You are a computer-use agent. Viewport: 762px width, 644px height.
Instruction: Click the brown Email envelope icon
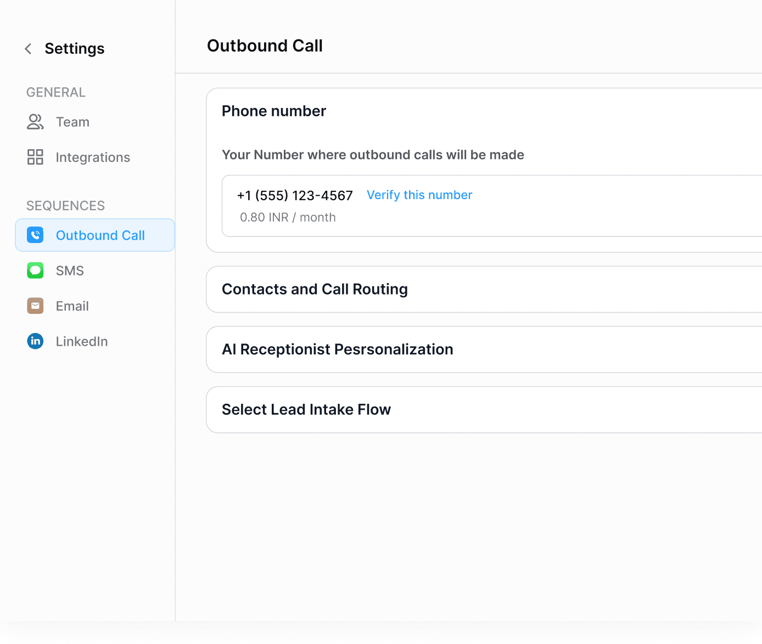click(x=35, y=306)
